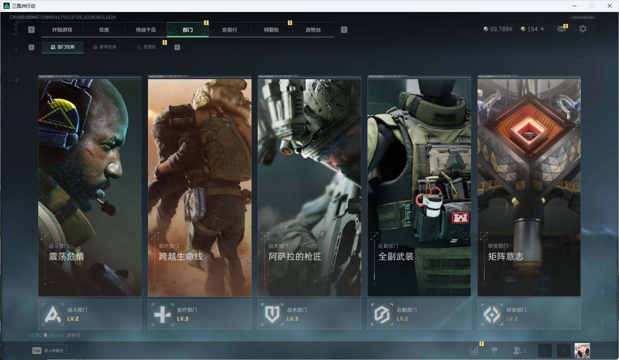Click the plus beside the 154 currency

point(542,29)
